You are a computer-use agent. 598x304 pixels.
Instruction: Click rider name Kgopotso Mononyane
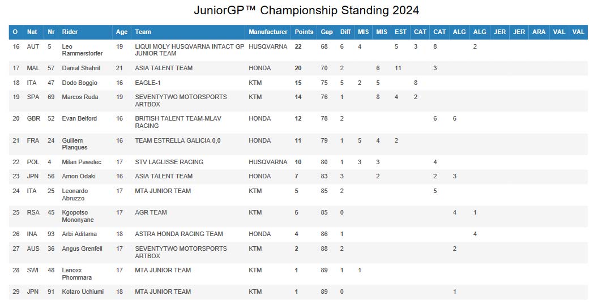tap(78, 216)
